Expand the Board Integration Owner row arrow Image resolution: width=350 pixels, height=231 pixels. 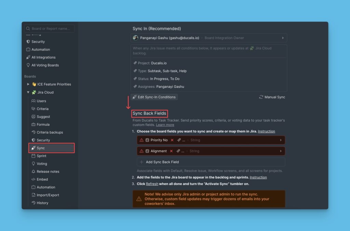pos(283,38)
